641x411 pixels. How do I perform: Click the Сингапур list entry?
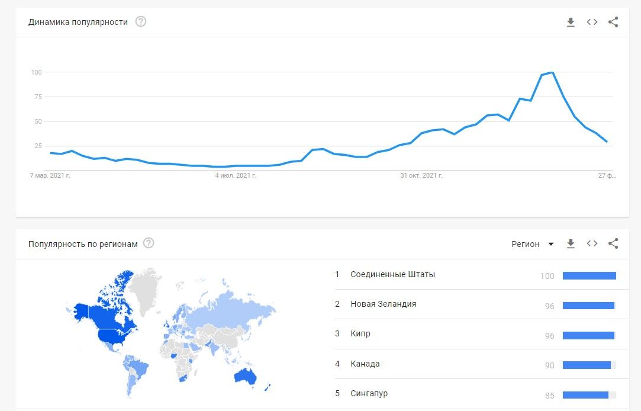coord(370,393)
